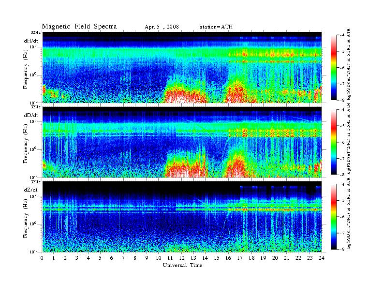Click hour '0' on the Universal Time axis
This screenshot has width=383, height=296.
[x=42, y=258]
